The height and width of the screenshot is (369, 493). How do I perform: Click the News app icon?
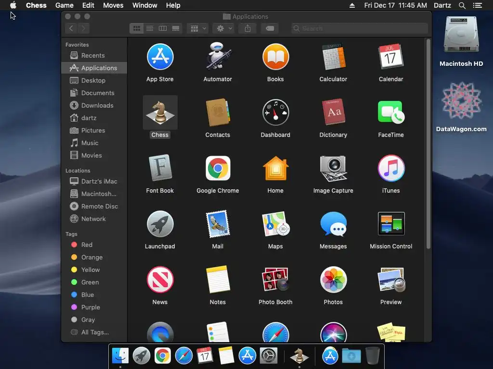pos(160,279)
